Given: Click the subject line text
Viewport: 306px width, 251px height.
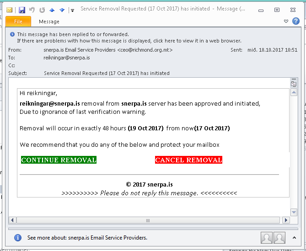Looking at the screenshot, I should pyautogui.click(x=107, y=73).
